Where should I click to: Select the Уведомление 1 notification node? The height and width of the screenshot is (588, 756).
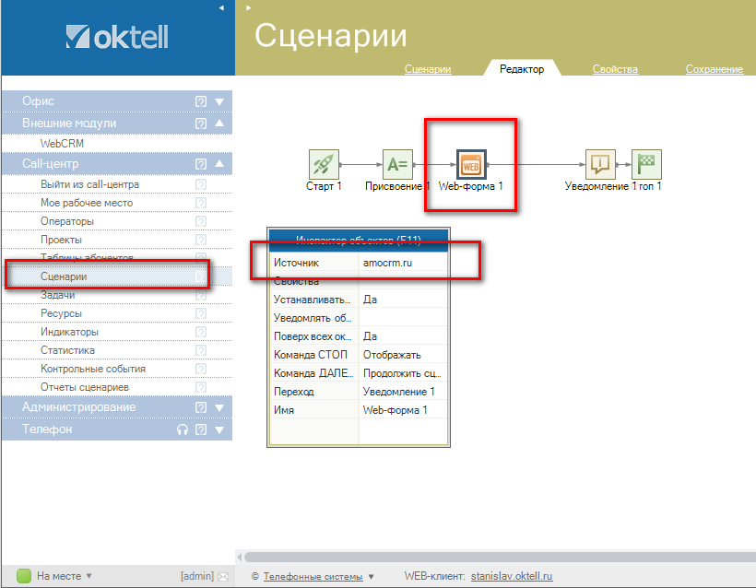pos(601,165)
